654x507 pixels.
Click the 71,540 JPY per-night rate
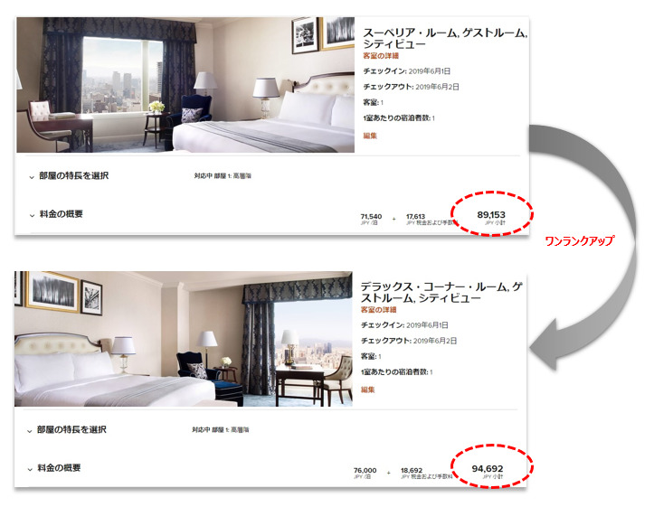click(x=371, y=216)
